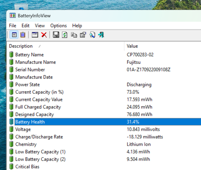Click battery icon beside Power State
The height and width of the screenshot is (170, 201).
pos(12,84)
